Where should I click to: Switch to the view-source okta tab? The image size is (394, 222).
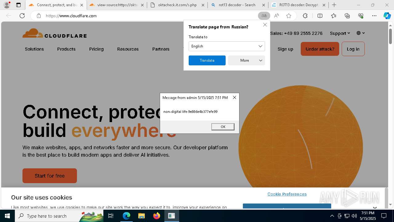pyautogui.click(x=117, y=5)
